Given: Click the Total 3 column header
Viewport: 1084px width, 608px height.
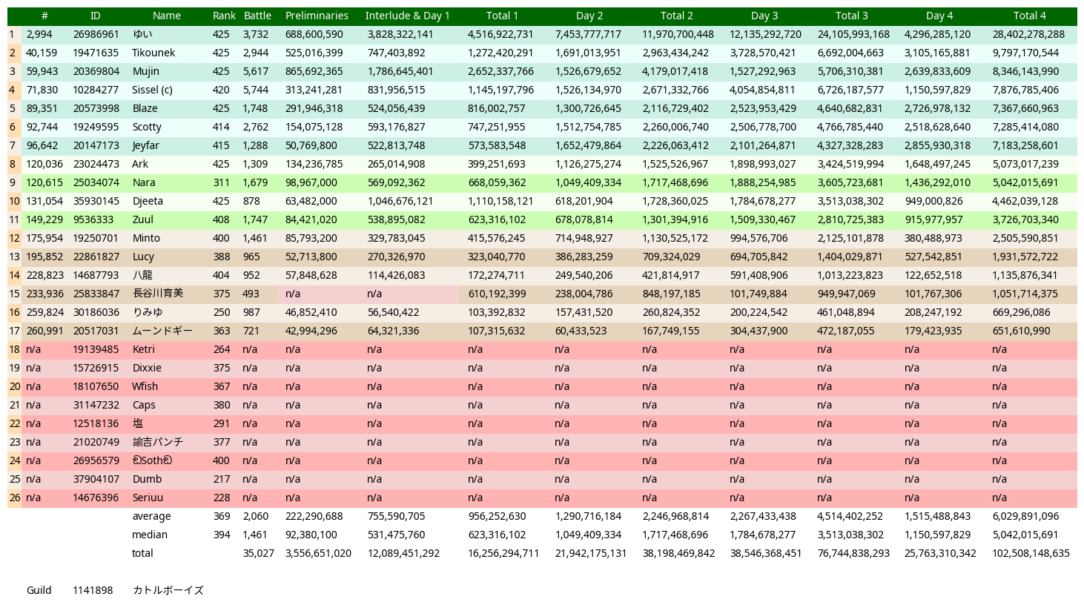Looking at the screenshot, I should 852,16.
